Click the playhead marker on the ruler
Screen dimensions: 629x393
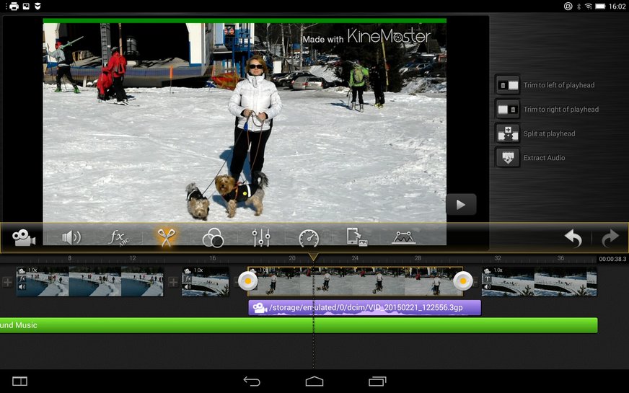(313, 257)
